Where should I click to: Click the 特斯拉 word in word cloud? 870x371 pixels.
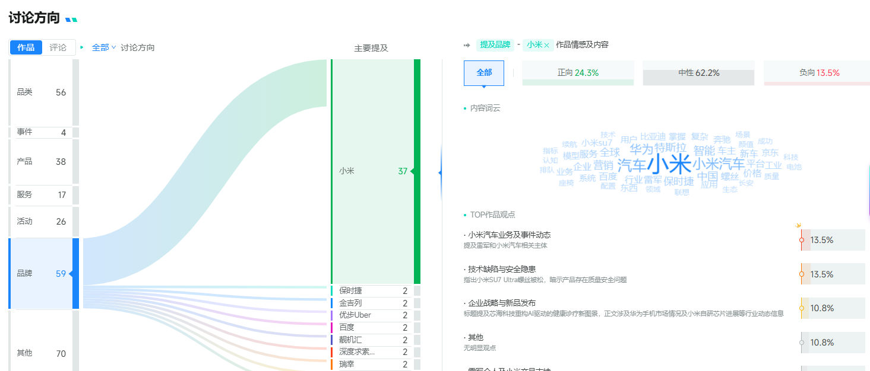(x=670, y=148)
